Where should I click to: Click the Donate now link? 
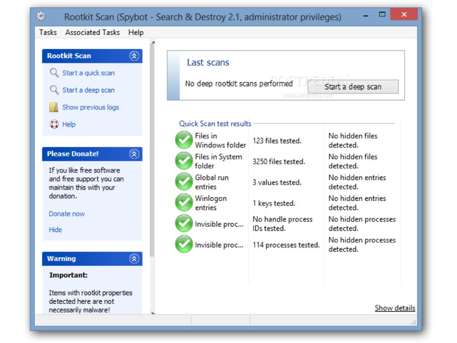pos(67,214)
